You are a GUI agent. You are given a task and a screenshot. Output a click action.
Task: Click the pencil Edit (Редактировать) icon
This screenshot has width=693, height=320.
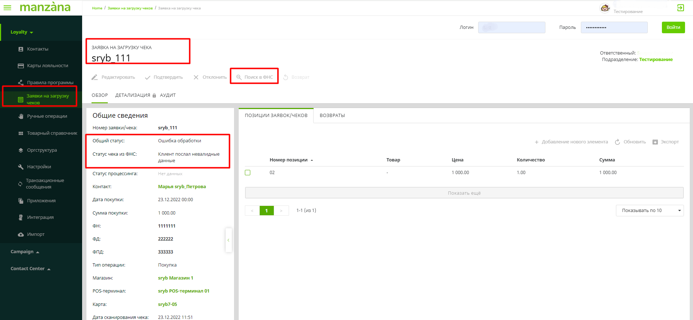[x=95, y=77]
